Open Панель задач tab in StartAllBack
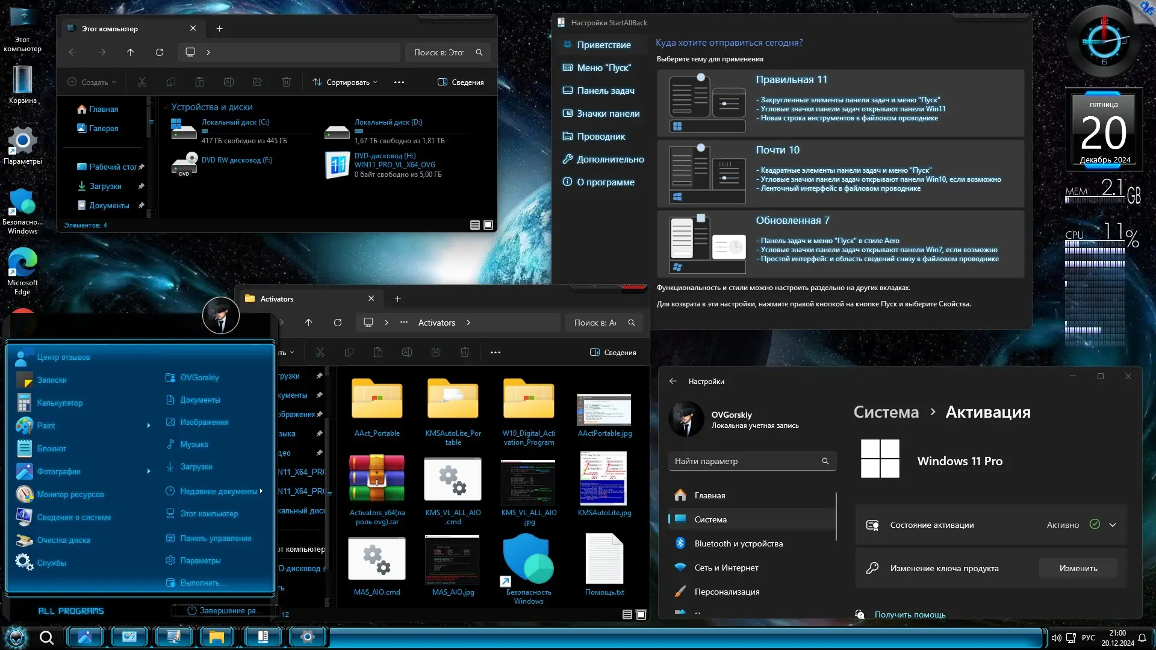Screen dimensions: 1156x650 point(605,91)
